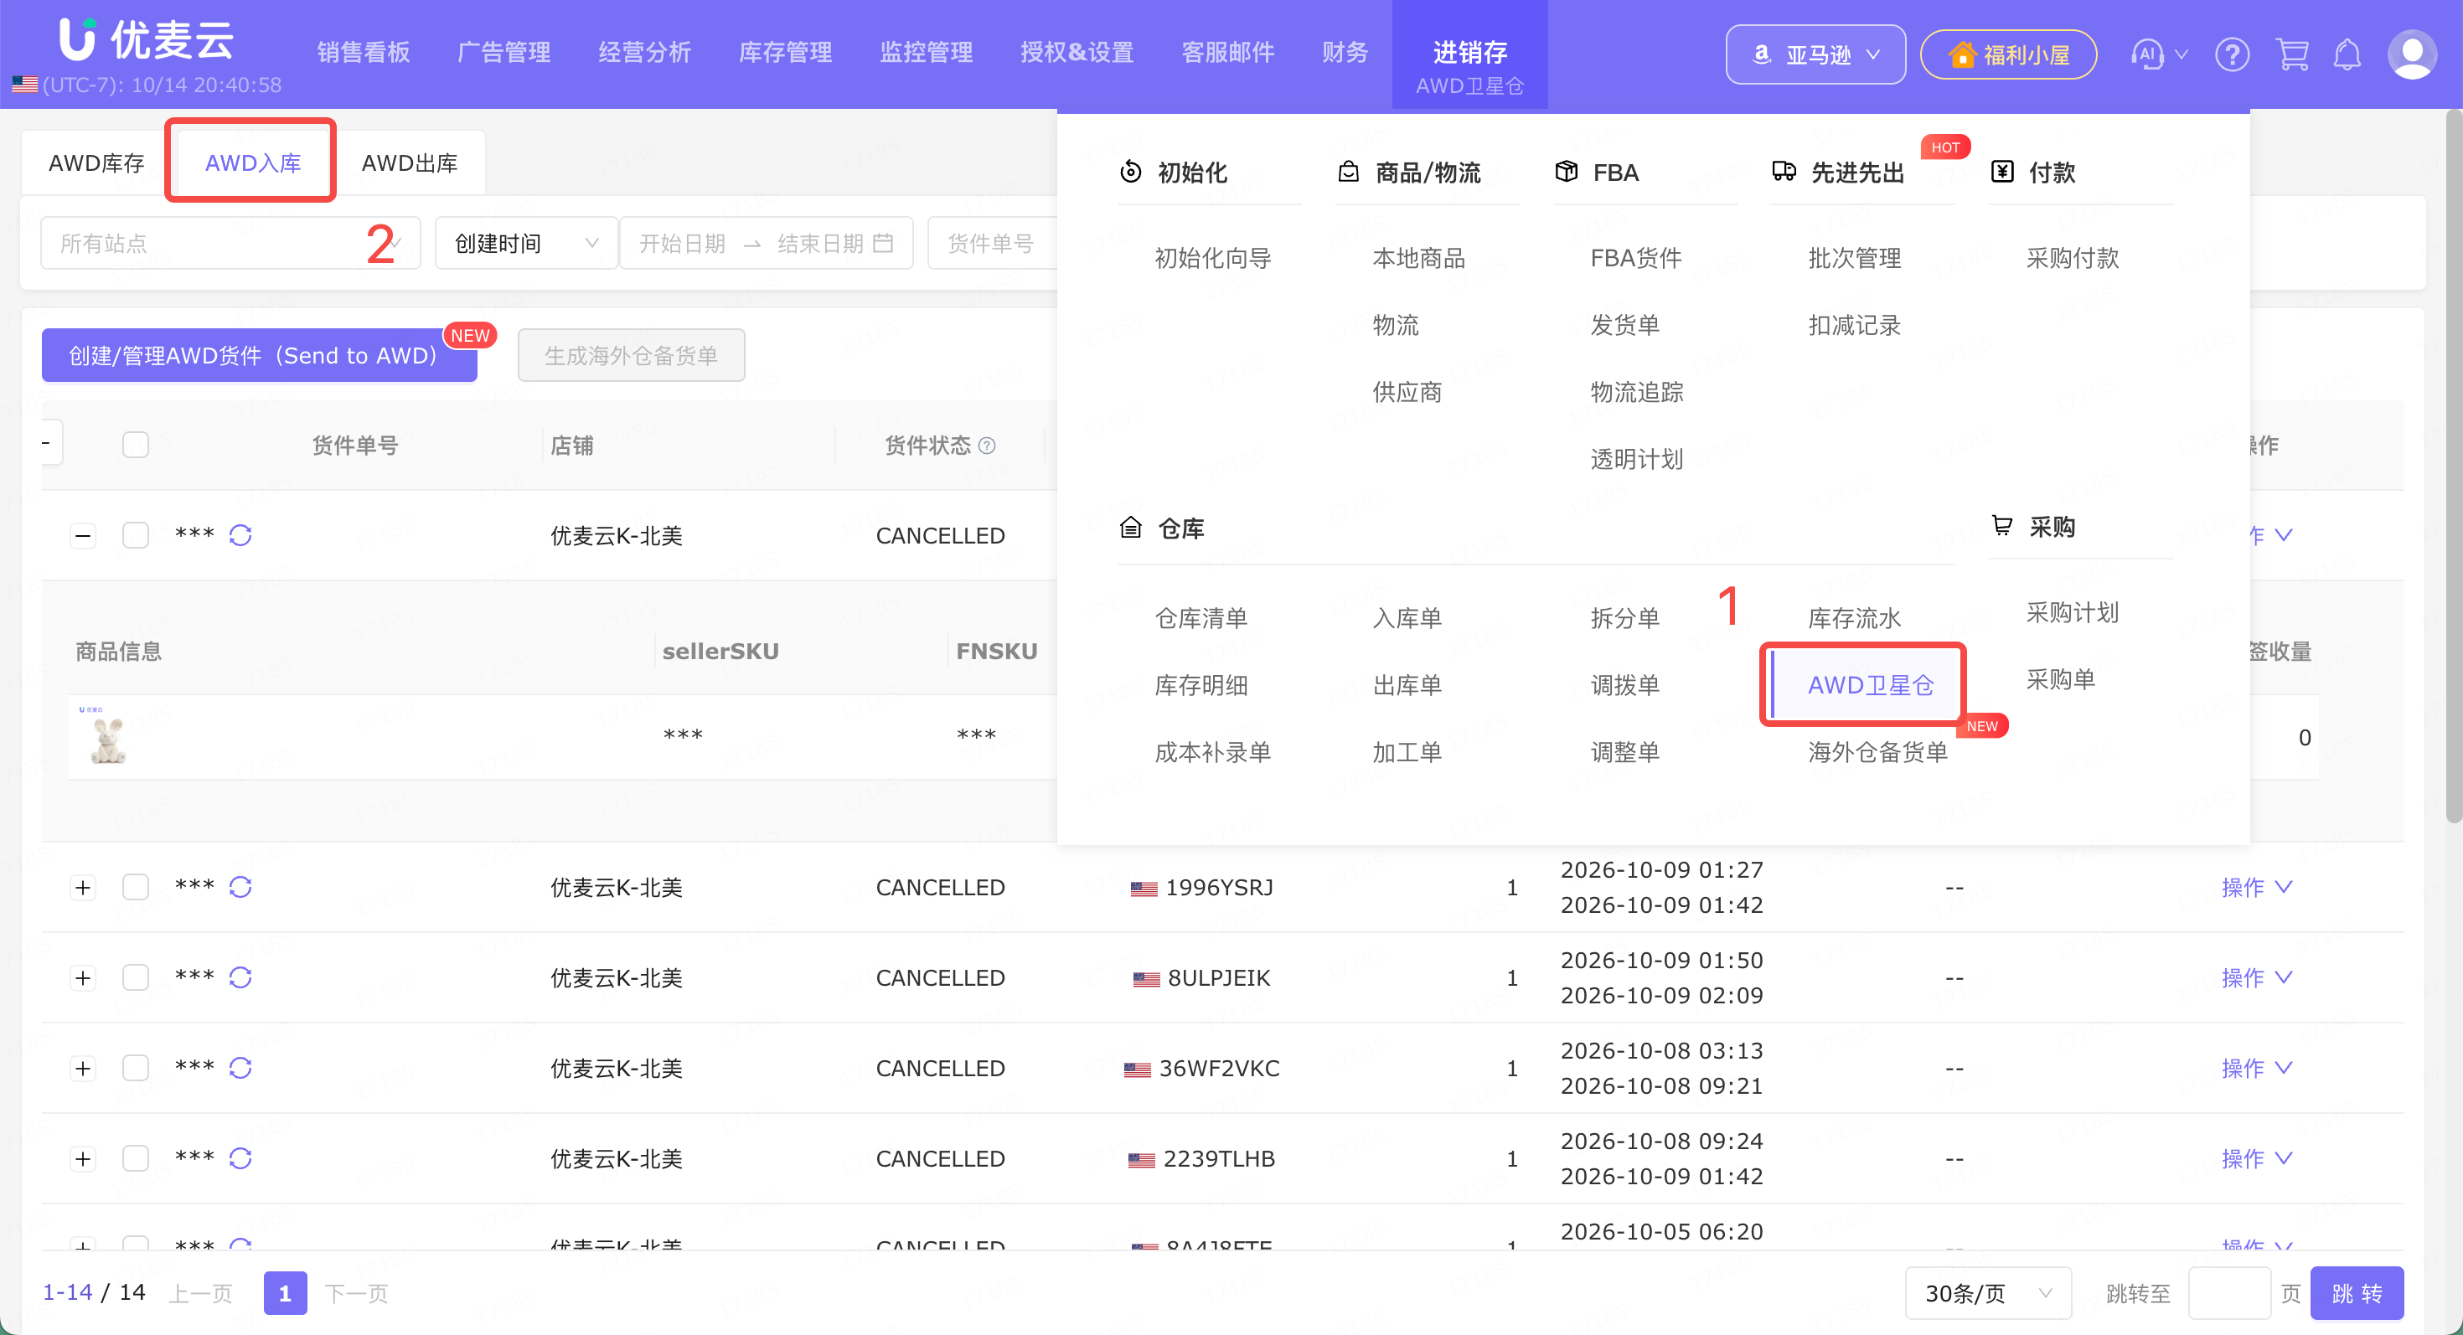This screenshot has height=1335, width=2463.
Task: Click the 跳转至 page number input
Action: 2228,1293
